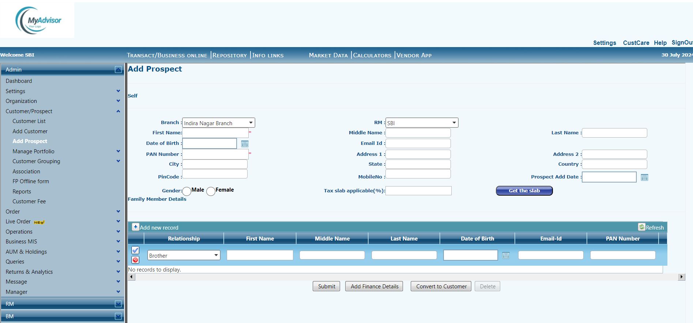Image resolution: width=693 pixels, height=323 pixels.
Task: Click the MyAdvisor logo
Action: tap(38, 20)
